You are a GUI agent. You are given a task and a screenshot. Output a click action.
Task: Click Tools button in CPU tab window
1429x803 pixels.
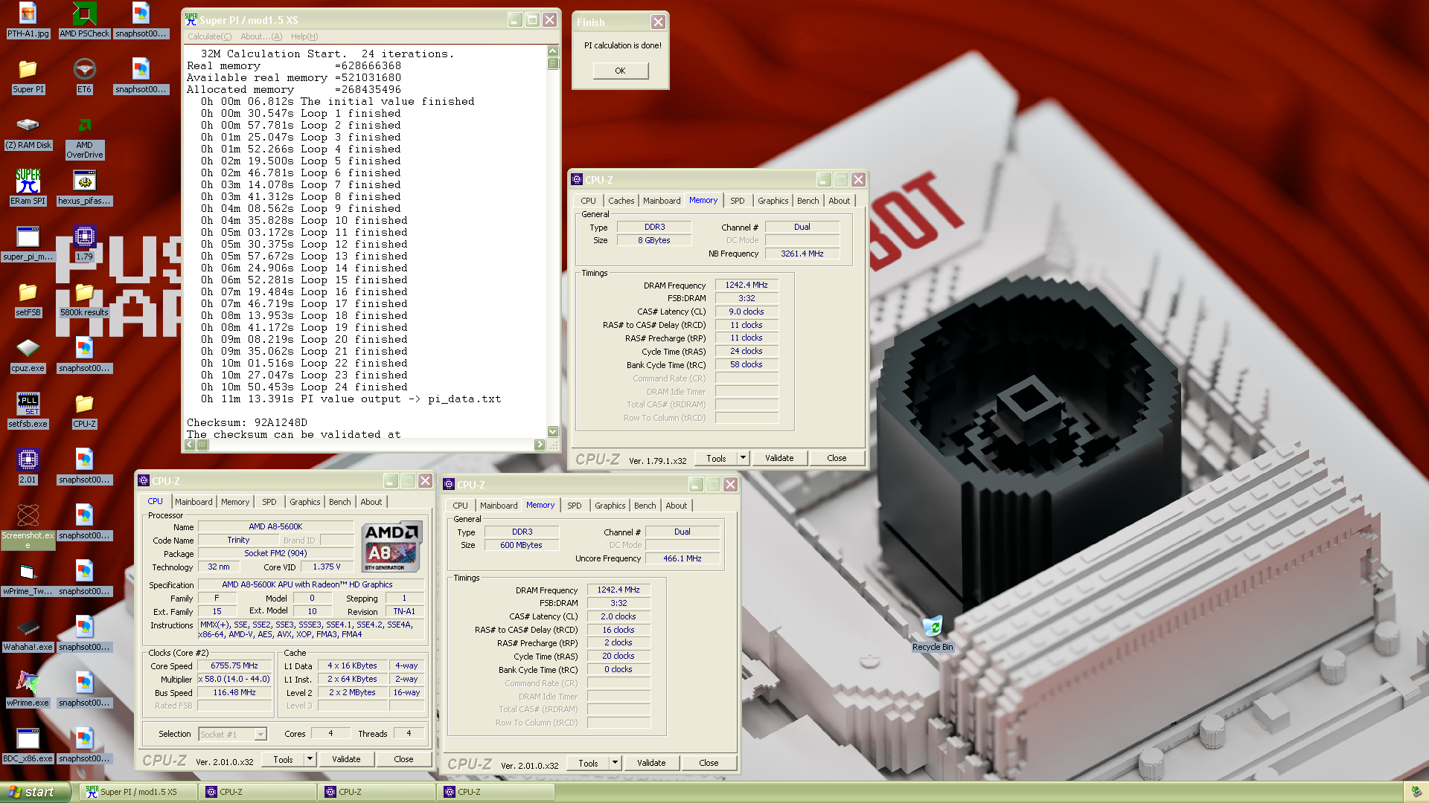coord(283,759)
